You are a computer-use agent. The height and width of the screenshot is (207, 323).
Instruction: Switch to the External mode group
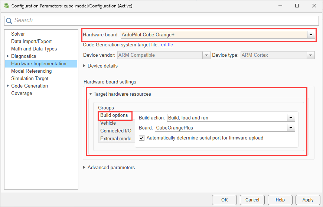pyautogui.click(x=116, y=139)
